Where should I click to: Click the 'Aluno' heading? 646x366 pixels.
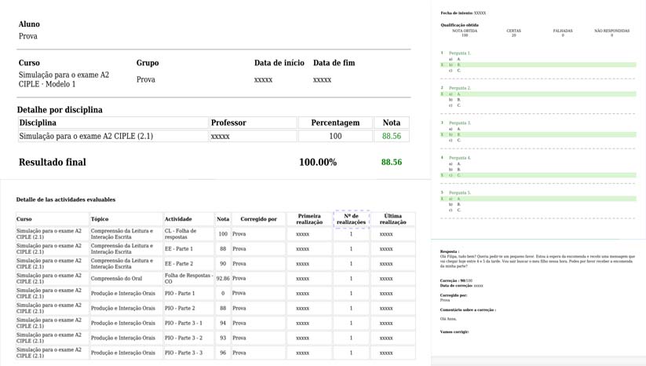[29, 24]
